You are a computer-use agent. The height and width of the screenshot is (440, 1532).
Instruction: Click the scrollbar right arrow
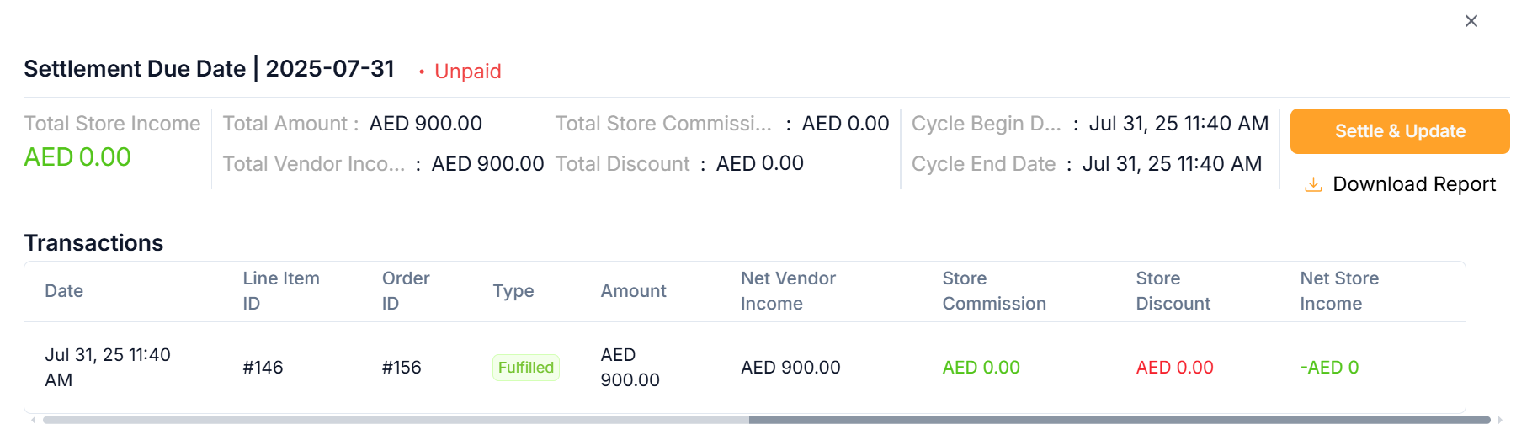pyautogui.click(x=1499, y=420)
